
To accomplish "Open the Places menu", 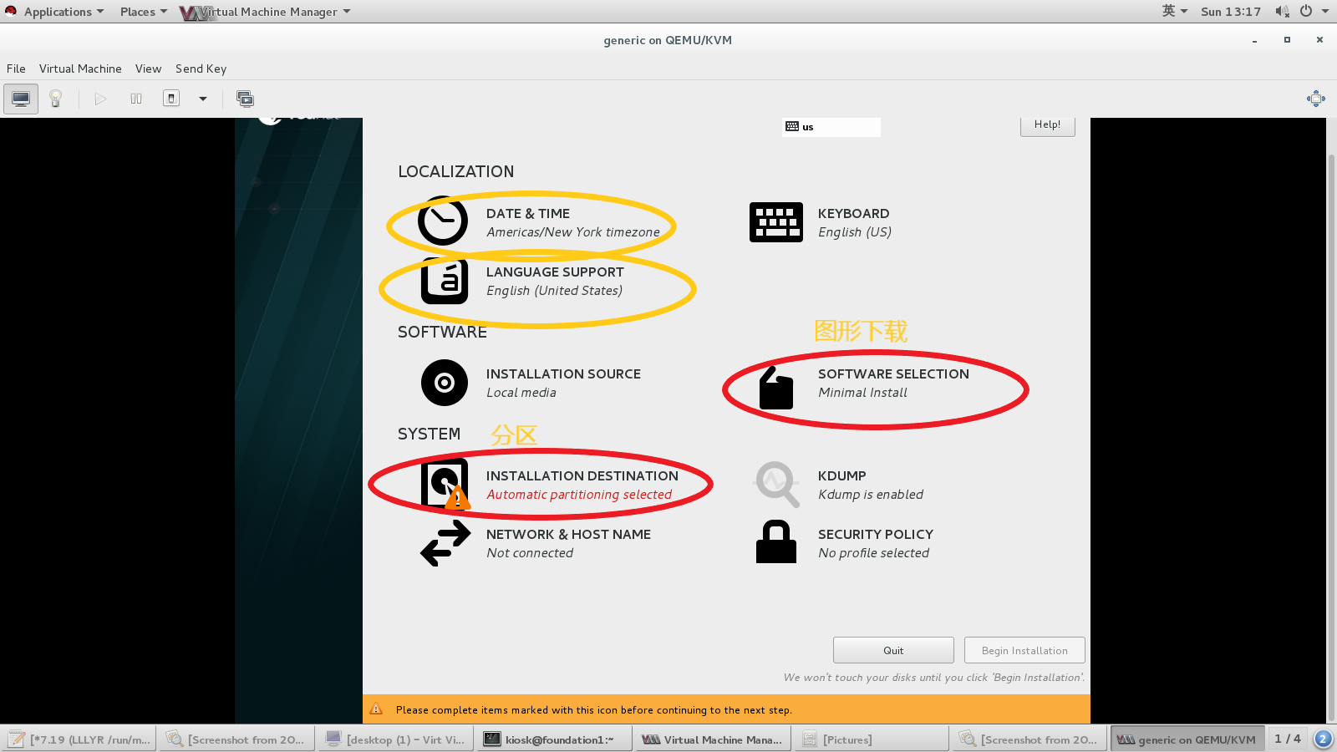I will (x=143, y=12).
